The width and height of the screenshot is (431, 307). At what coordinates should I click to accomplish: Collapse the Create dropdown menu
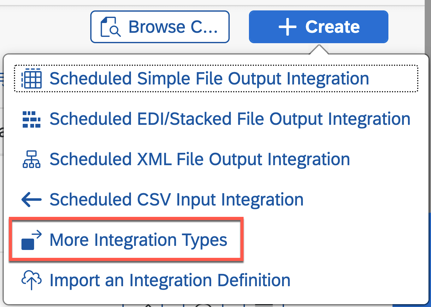(x=318, y=26)
